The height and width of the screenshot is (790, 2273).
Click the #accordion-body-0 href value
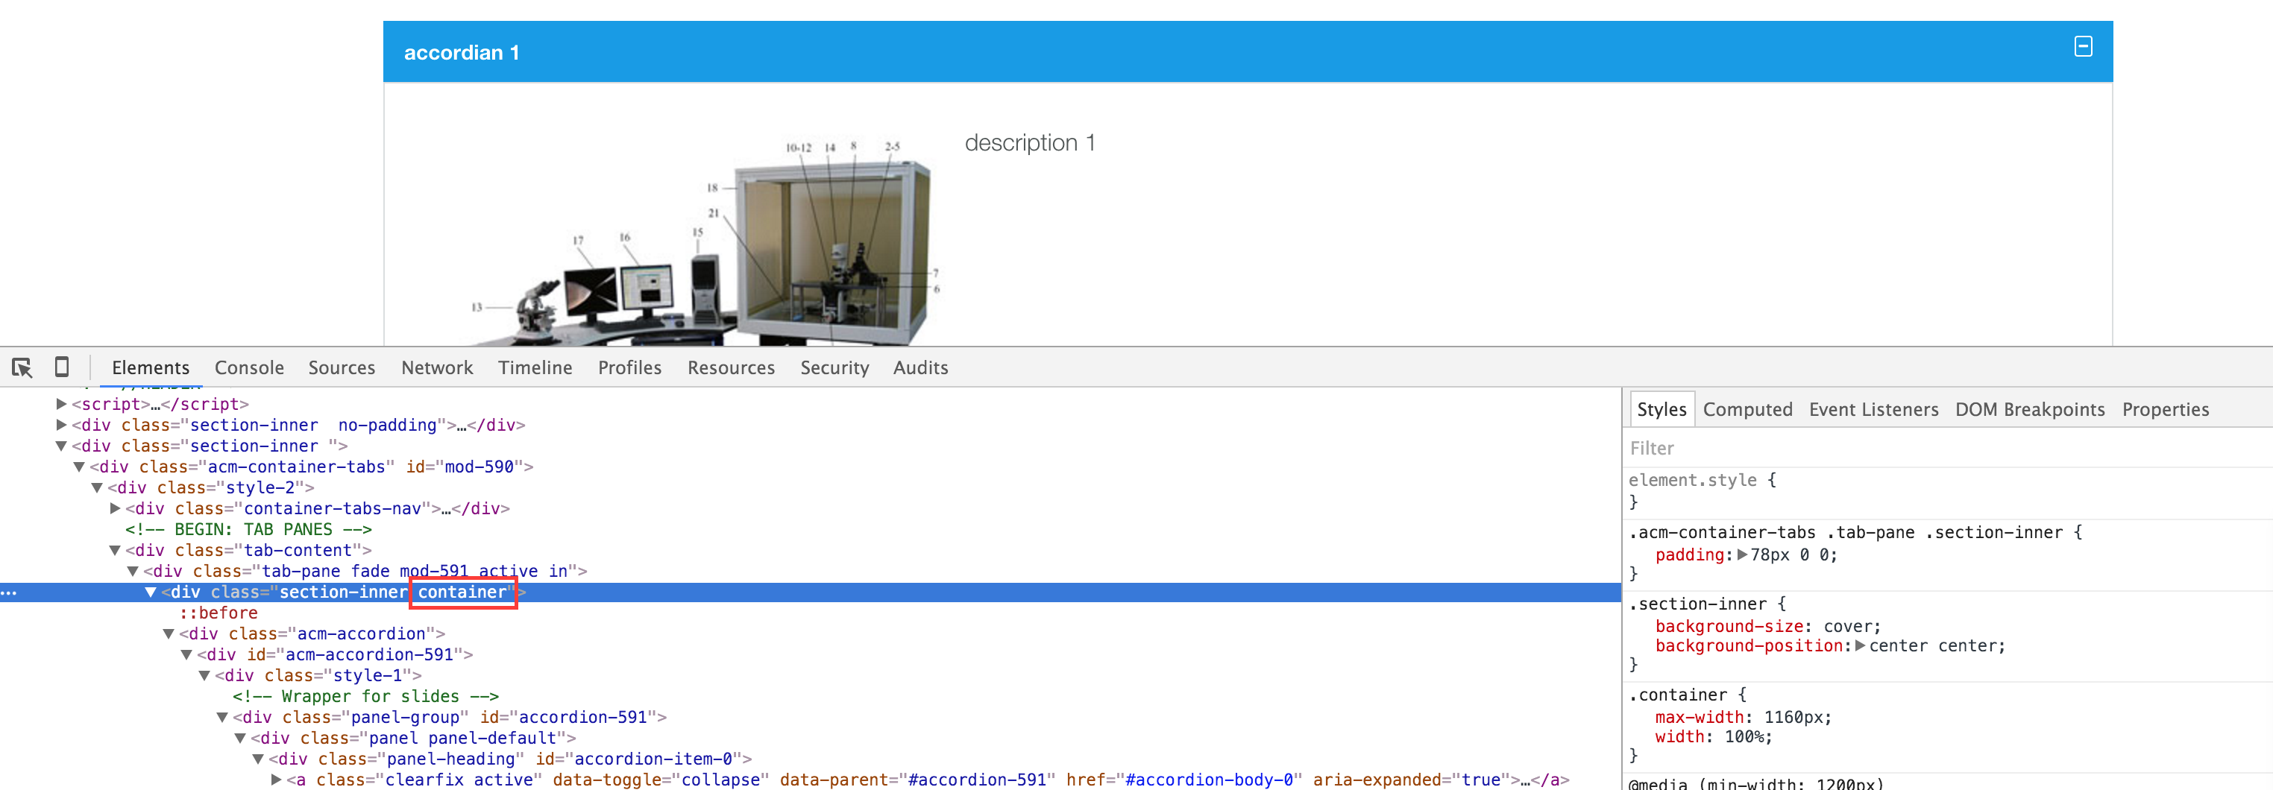coord(1209,780)
